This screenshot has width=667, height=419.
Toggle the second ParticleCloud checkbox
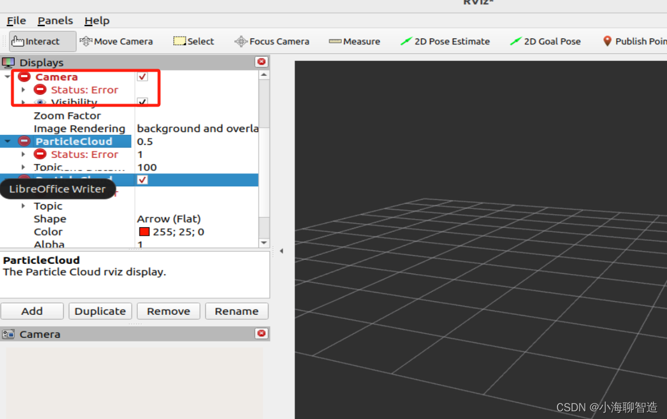coord(143,180)
